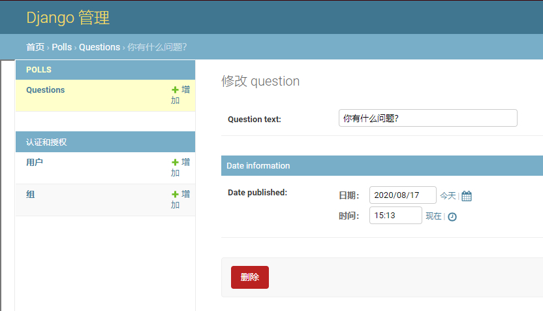This screenshot has height=311, width=543.
Task: Open the calendar icon next to date field
Action: coord(467,196)
